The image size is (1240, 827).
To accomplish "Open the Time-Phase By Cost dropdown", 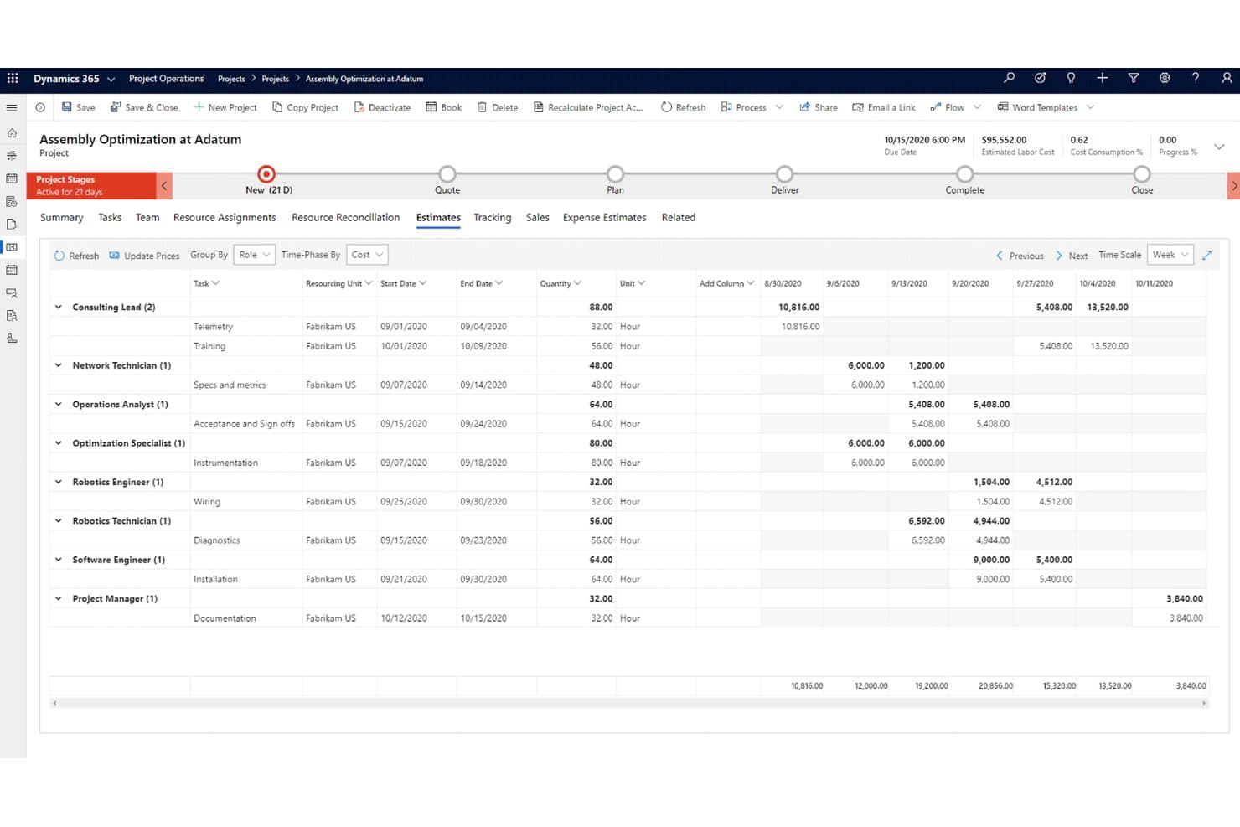I will coord(367,255).
